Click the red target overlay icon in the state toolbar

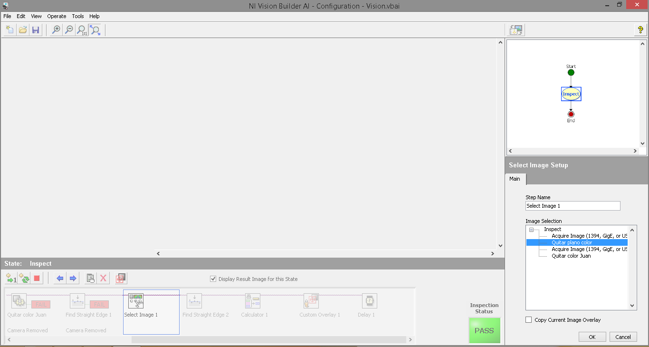tap(121, 278)
